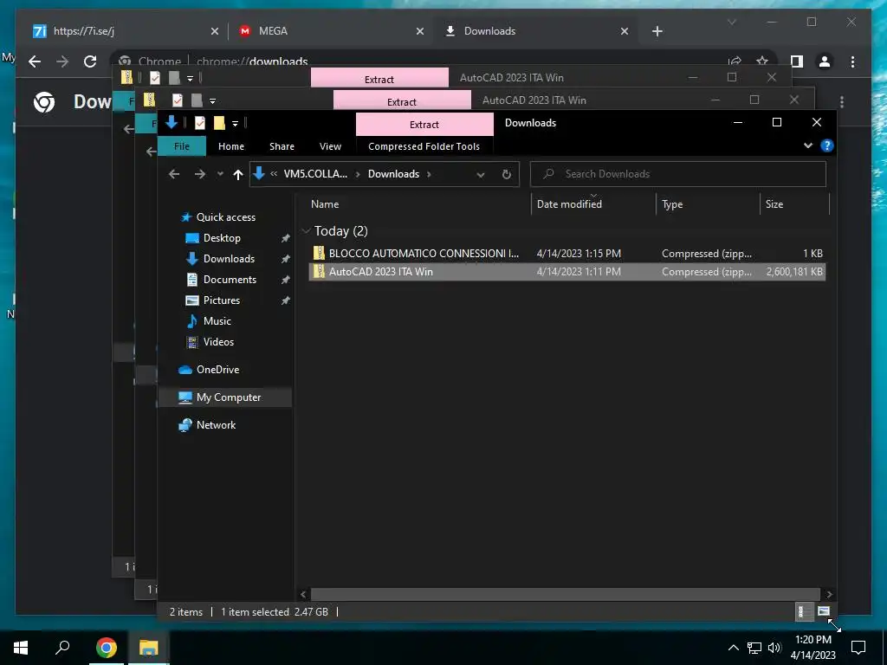Open Documents in the navigation pane
This screenshot has height=665, width=887.
tap(230, 280)
